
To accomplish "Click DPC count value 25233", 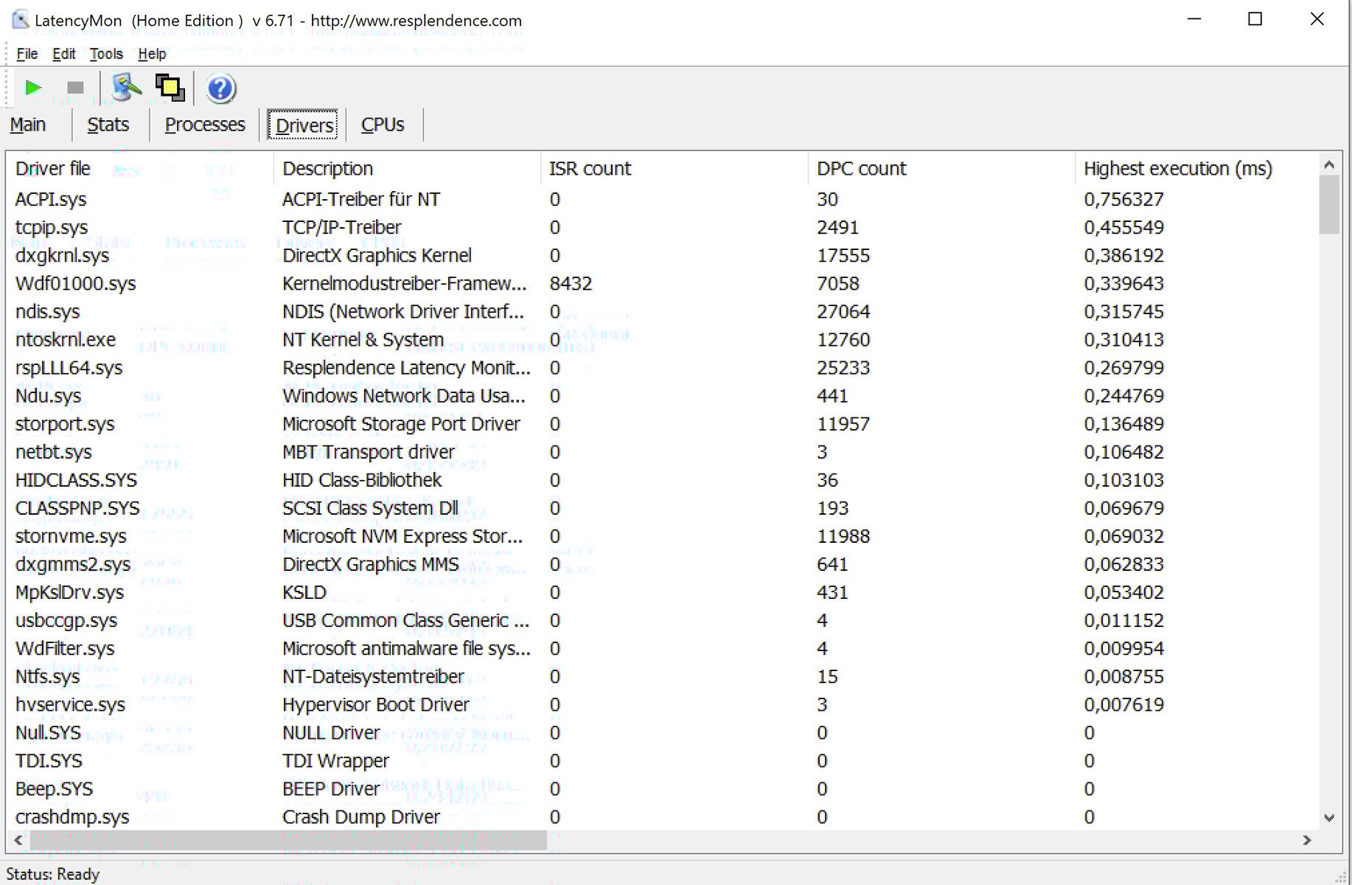I will 843,367.
